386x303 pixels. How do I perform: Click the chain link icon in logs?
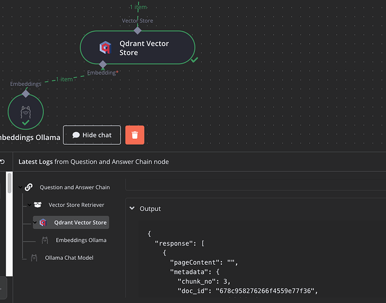coord(28,187)
